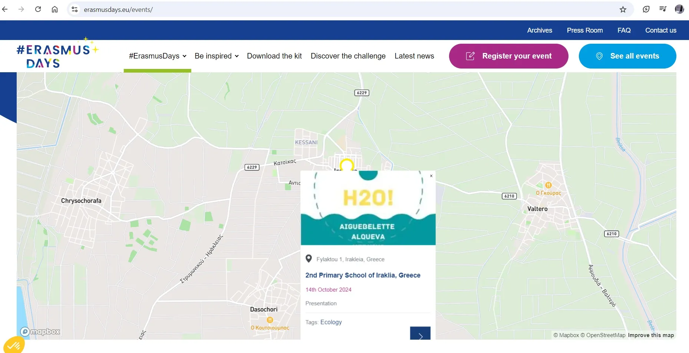This screenshot has width=689, height=353.
Task: Click the browser profile avatar
Action: [679, 9]
